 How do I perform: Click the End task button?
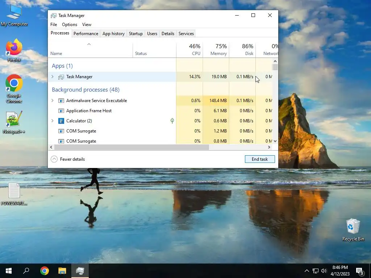(x=260, y=159)
